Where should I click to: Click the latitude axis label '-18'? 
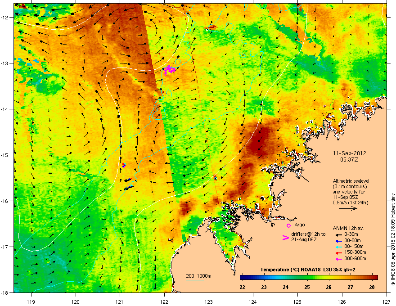point(4,292)
